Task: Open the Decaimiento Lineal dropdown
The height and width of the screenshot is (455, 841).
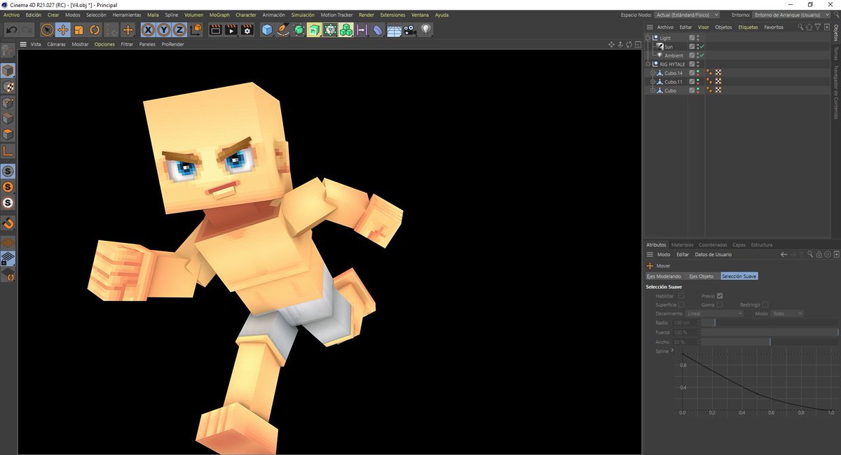Action: coord(714,314)
